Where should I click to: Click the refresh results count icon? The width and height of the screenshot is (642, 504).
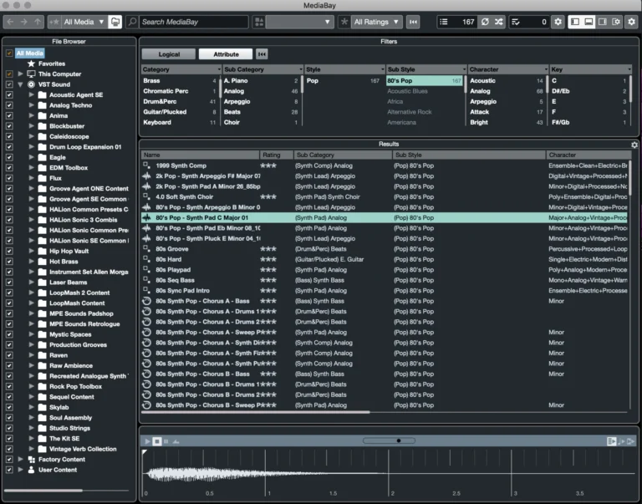[484, 22]
